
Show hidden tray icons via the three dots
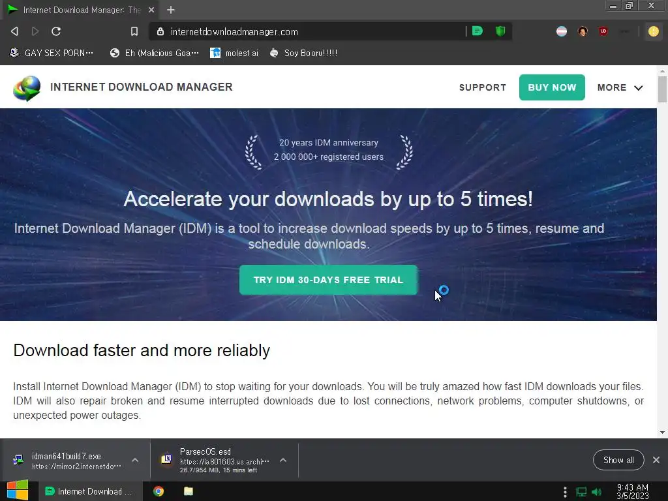[x=565, y=492]
